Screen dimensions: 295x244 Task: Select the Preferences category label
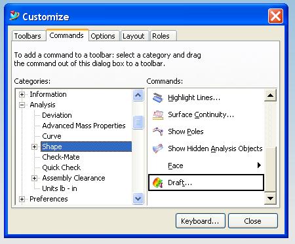point(49,199)
